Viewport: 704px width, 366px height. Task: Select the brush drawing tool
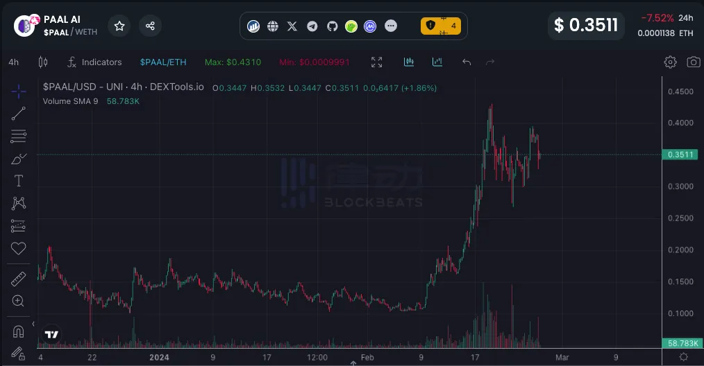[x=19, y=159]
